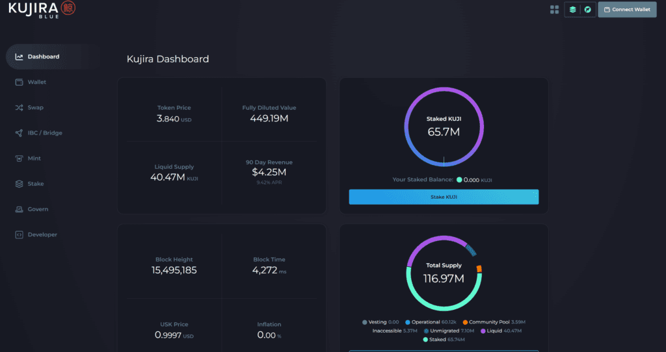The height and width of the screenshot is (352, 666).
Task: Click the Block Time value 4,272
Action: [x=265, y=270]
